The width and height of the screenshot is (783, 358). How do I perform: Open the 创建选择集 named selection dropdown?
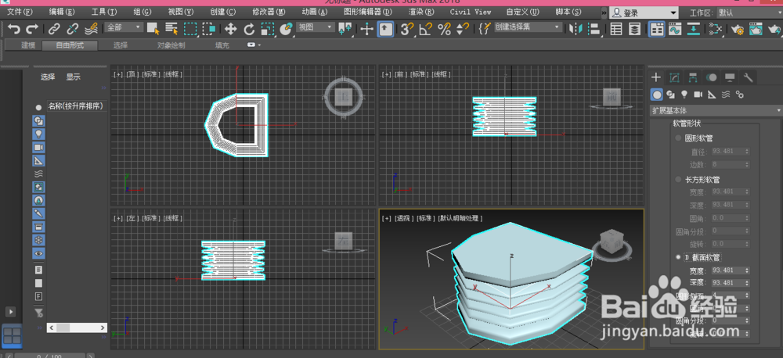pyautogui.click(x=529, y=27)
